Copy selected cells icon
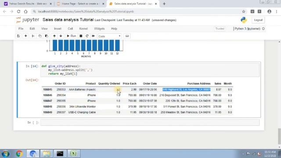281x158 pixels. [x=40, y=36]
